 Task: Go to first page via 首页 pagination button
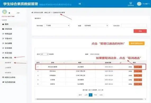pos(80,95)
